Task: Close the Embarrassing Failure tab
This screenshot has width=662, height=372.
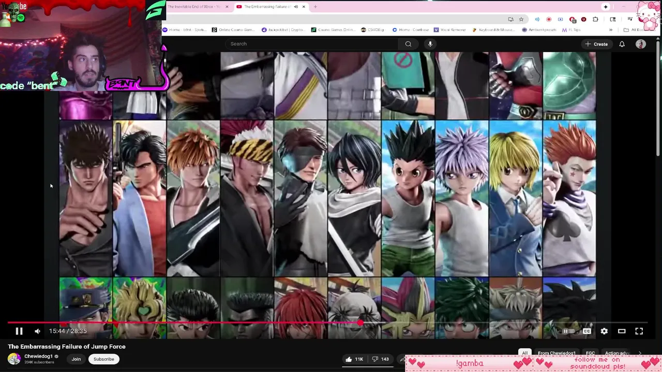Action: tap(304, 7)
